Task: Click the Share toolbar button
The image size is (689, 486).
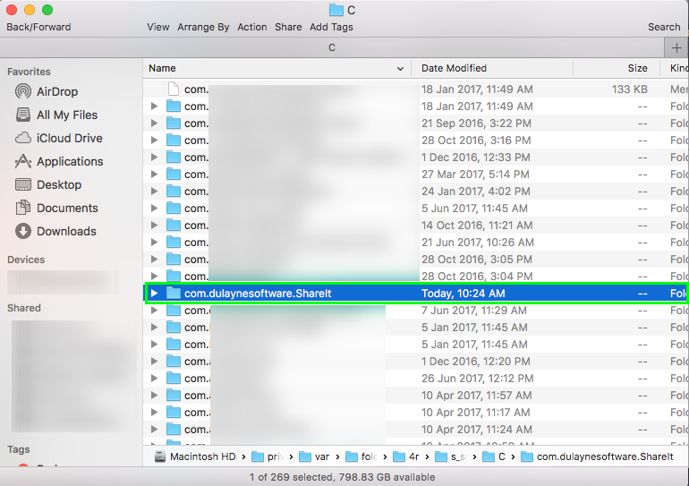Action: [288, 27]
